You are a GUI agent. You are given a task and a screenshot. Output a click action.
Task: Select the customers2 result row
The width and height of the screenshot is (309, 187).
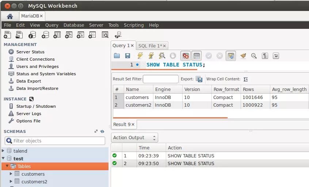(x=211, y=105)
